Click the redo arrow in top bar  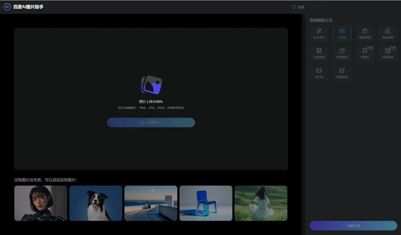[x=322, y=7]
